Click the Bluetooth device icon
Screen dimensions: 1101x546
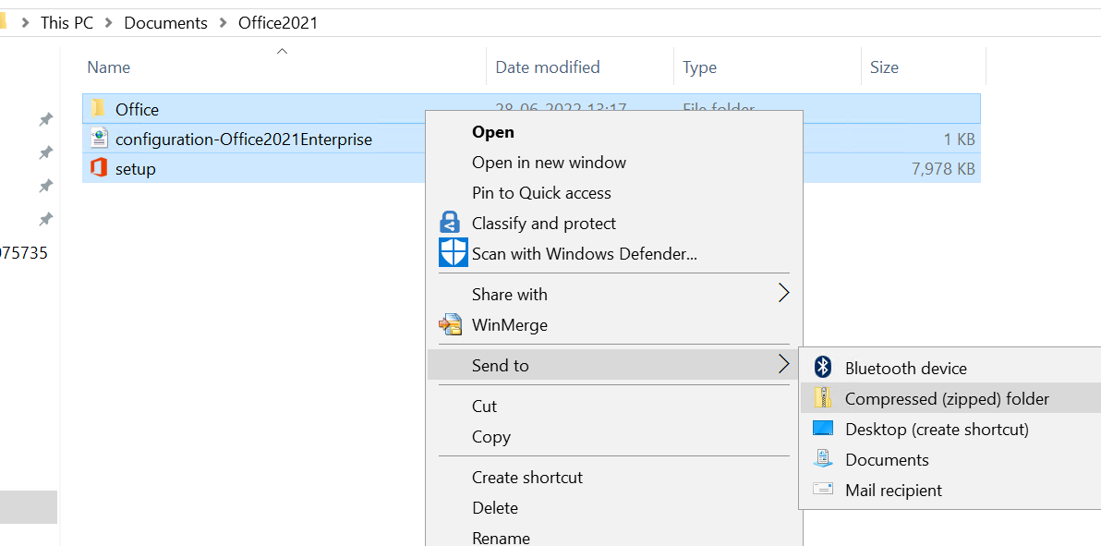[x=822, y=368]
